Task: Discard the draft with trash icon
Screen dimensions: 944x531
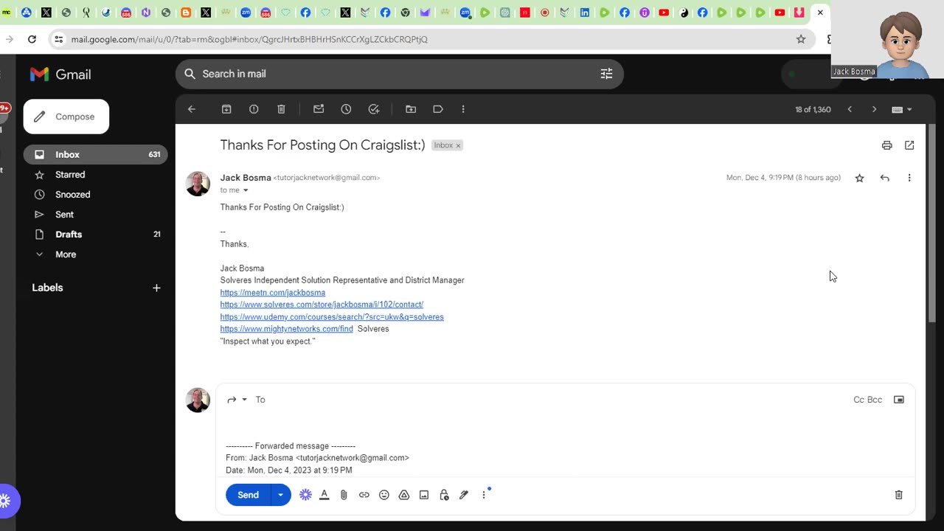Action: pos(898,495)
